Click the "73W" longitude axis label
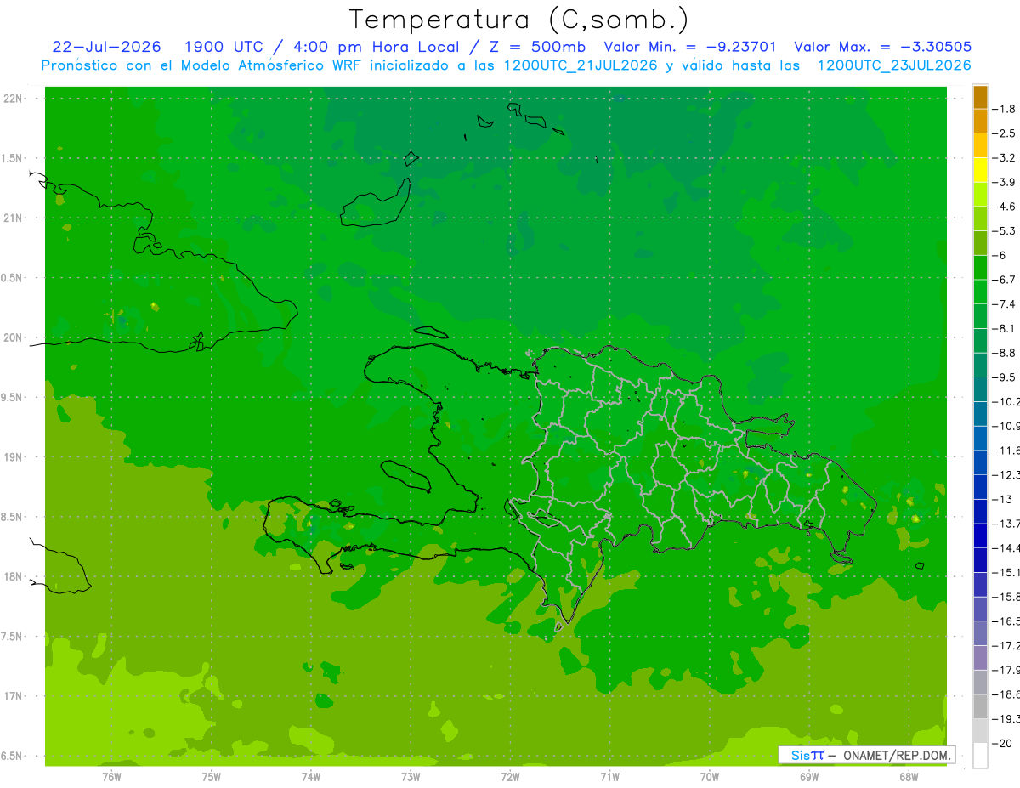The height and width of the screenshot is (788, 1020). click(411, 777)
